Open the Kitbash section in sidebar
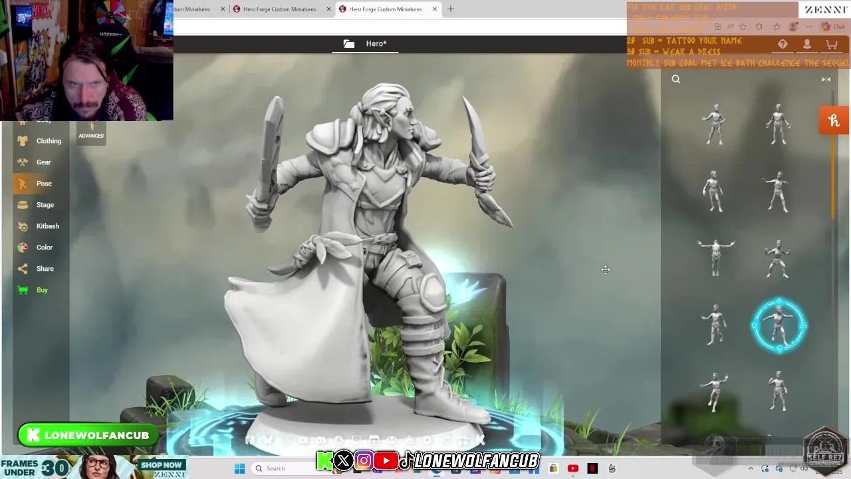 pyautogui.click(x=39, y=226)
